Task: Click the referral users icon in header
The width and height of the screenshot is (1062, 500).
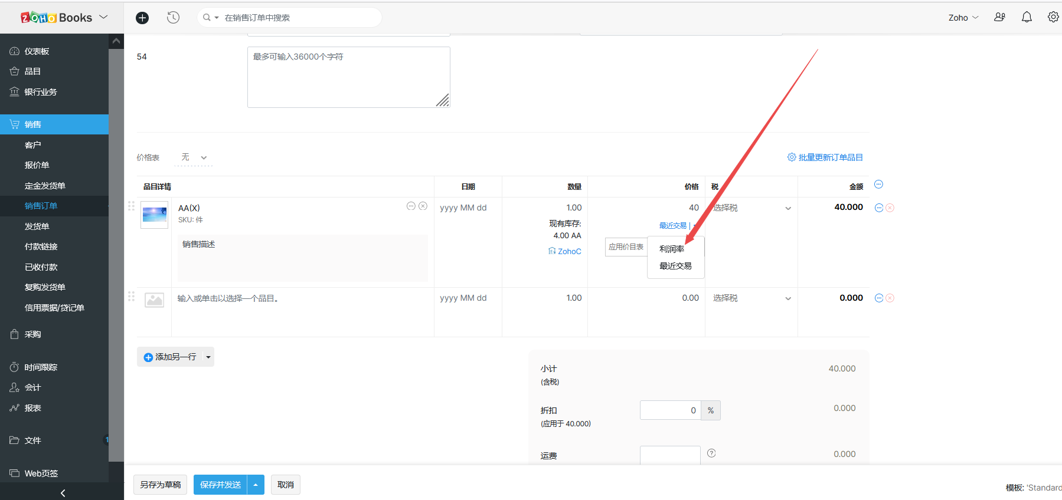Action: coord(999,17)
